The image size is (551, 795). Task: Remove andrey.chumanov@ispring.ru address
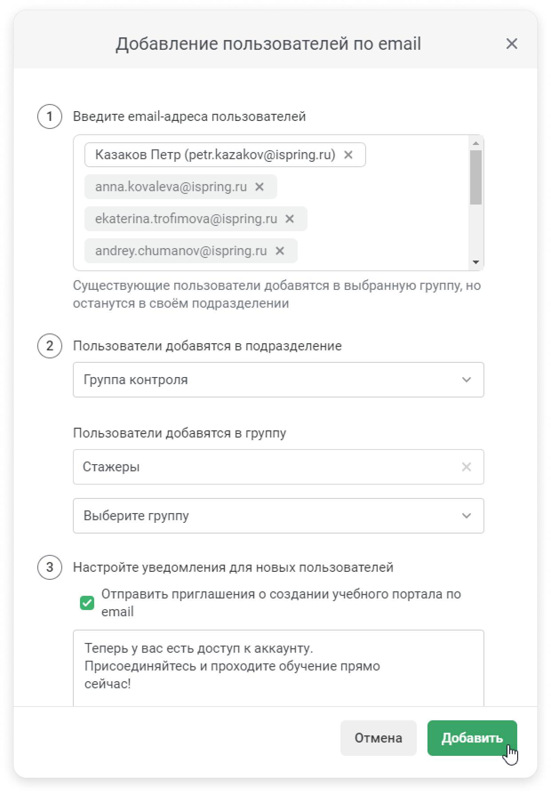pos(280,251)
